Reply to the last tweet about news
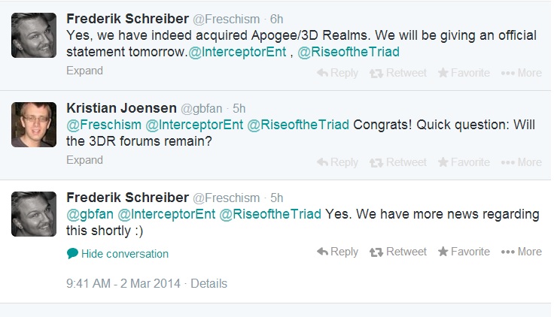554x317 pixels. (x=337, y=252)
